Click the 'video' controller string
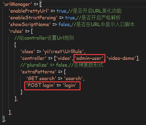 pyautogui.click(x=64, y=58)
